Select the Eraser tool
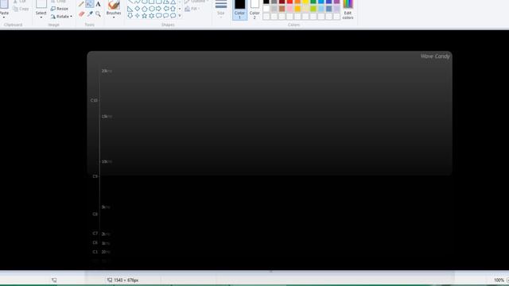Viewport: 509px width, 286px height. pyautogui.click(x=81, y=14)
